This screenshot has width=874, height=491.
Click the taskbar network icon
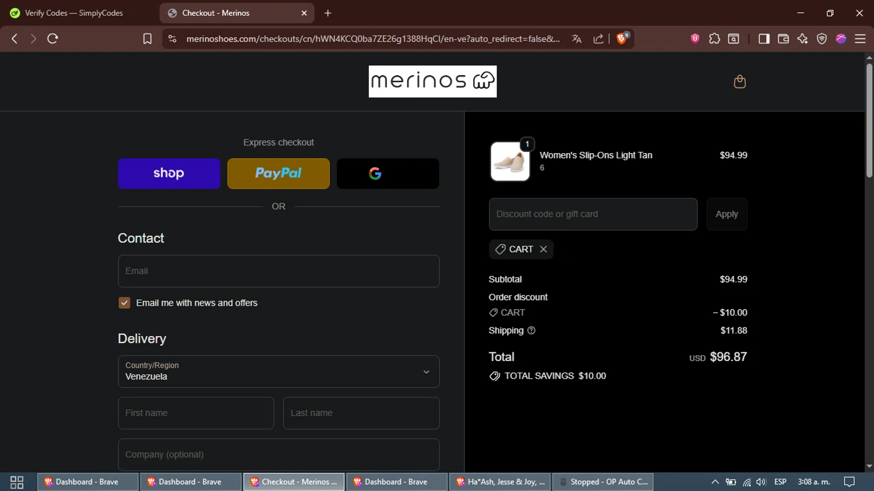(x=746, y=482)
